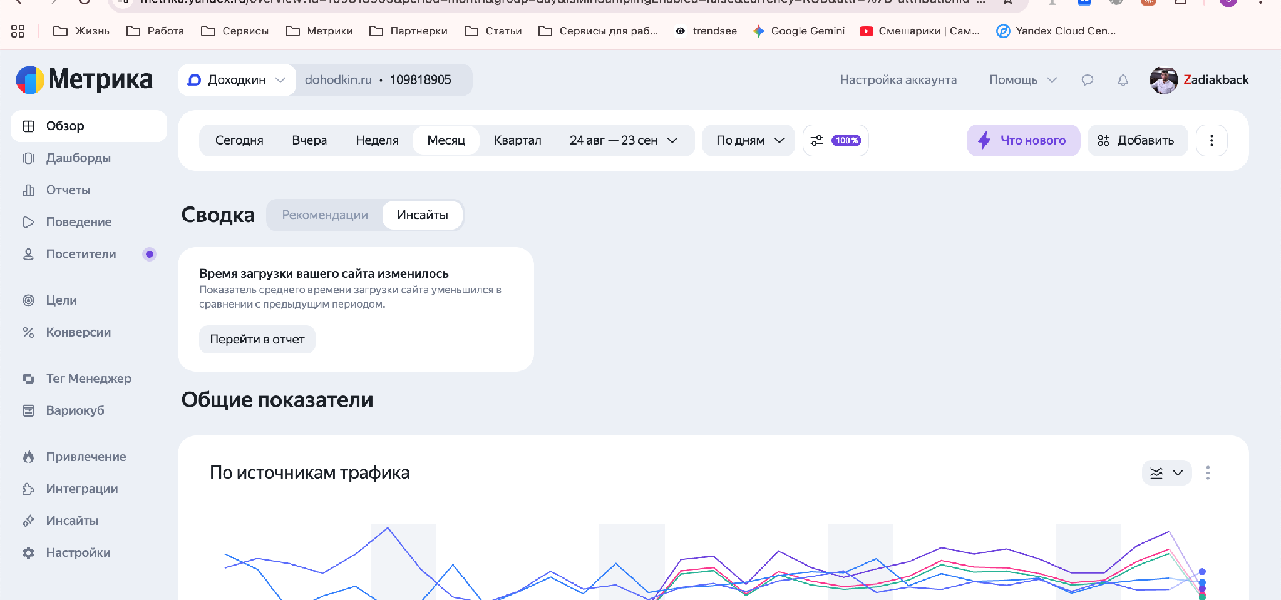Open the three-dot overview menu beside Добавить
1281x600 pixels.
tap(1211, 140)
